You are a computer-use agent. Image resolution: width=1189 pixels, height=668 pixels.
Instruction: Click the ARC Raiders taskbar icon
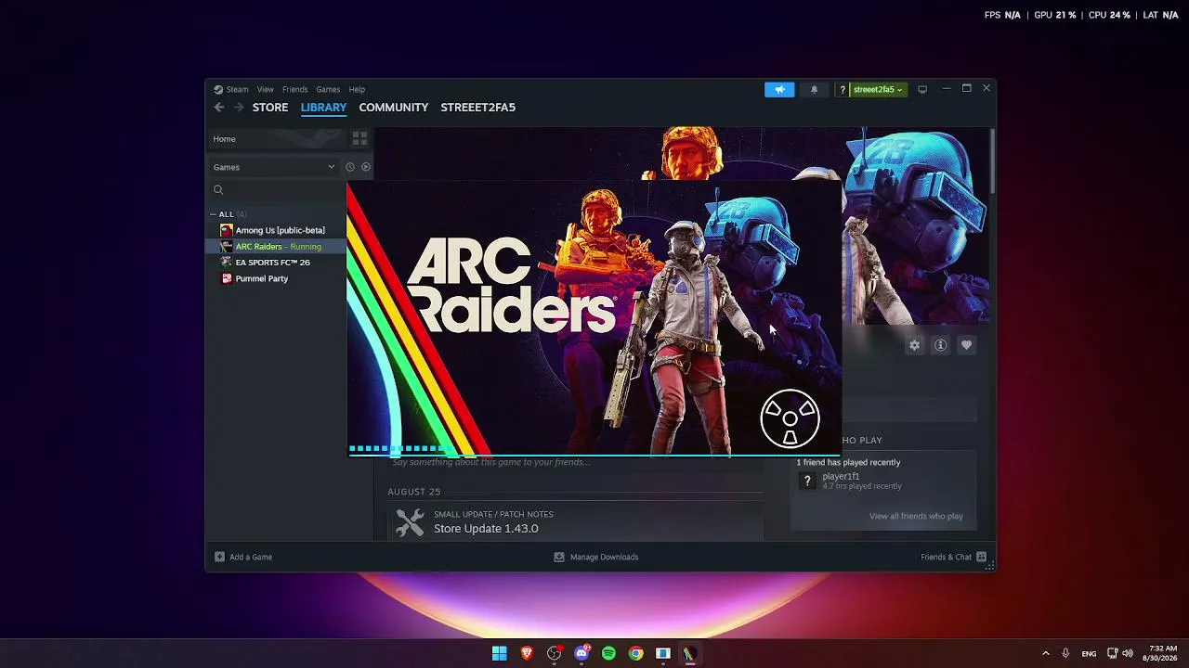pyautogui.click(x=689, y=653)
